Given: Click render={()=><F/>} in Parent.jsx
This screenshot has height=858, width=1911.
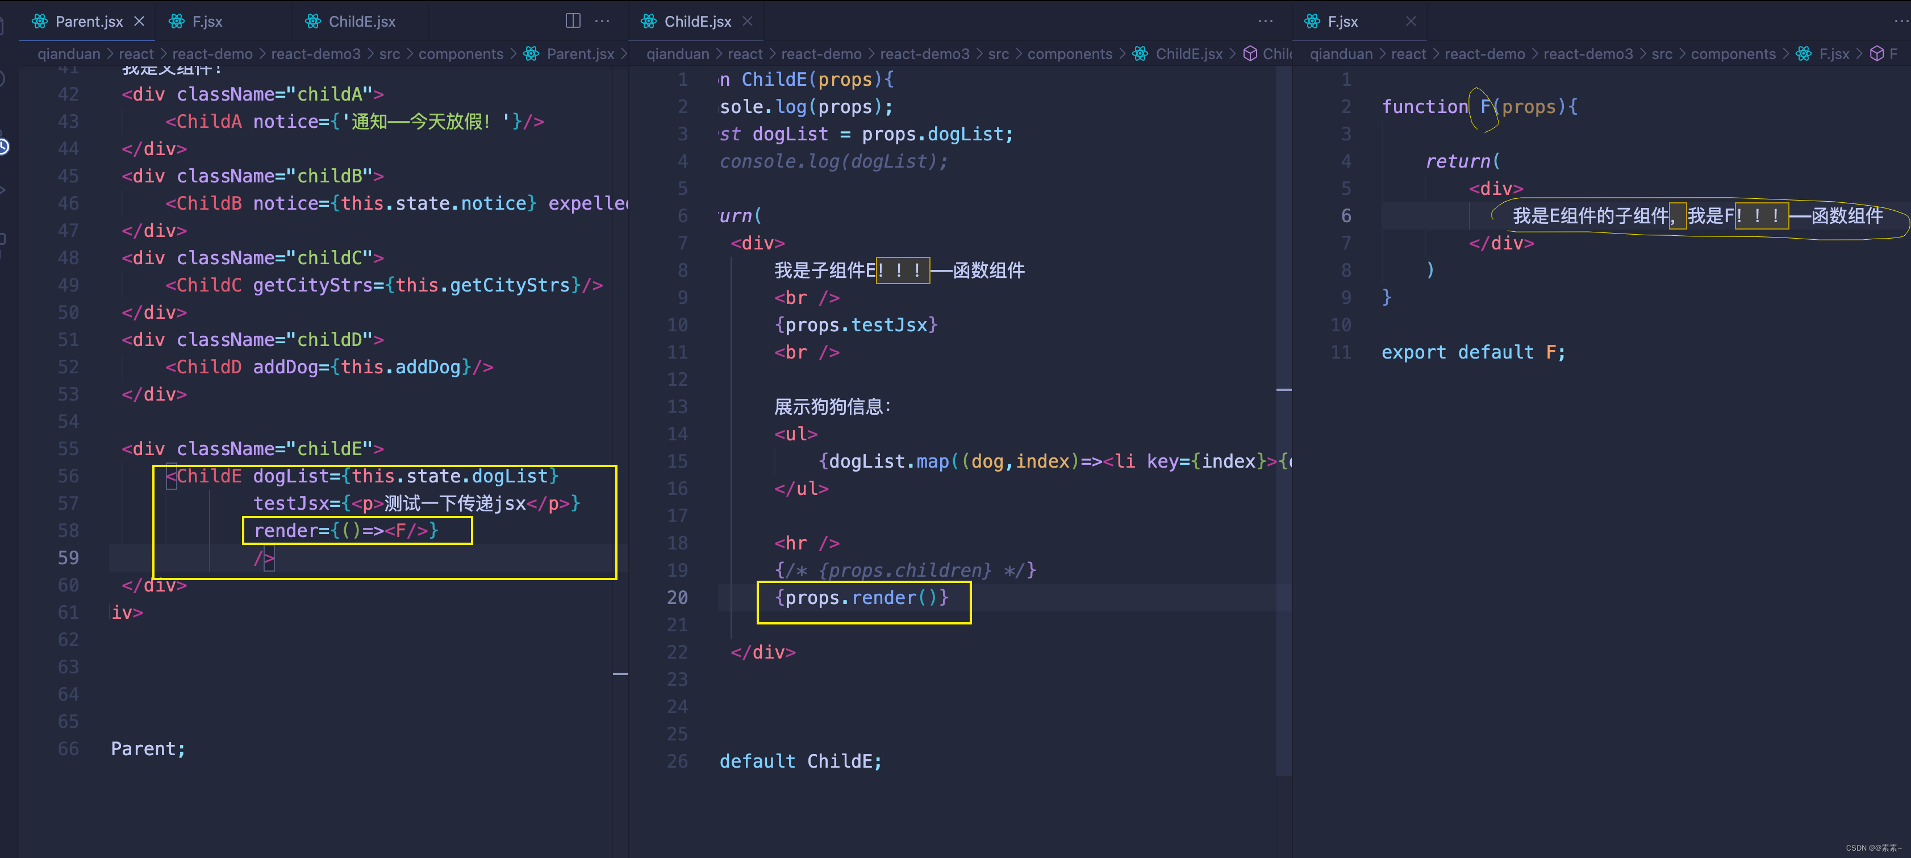Looking at the screenshot, I should tap(346, 531).
